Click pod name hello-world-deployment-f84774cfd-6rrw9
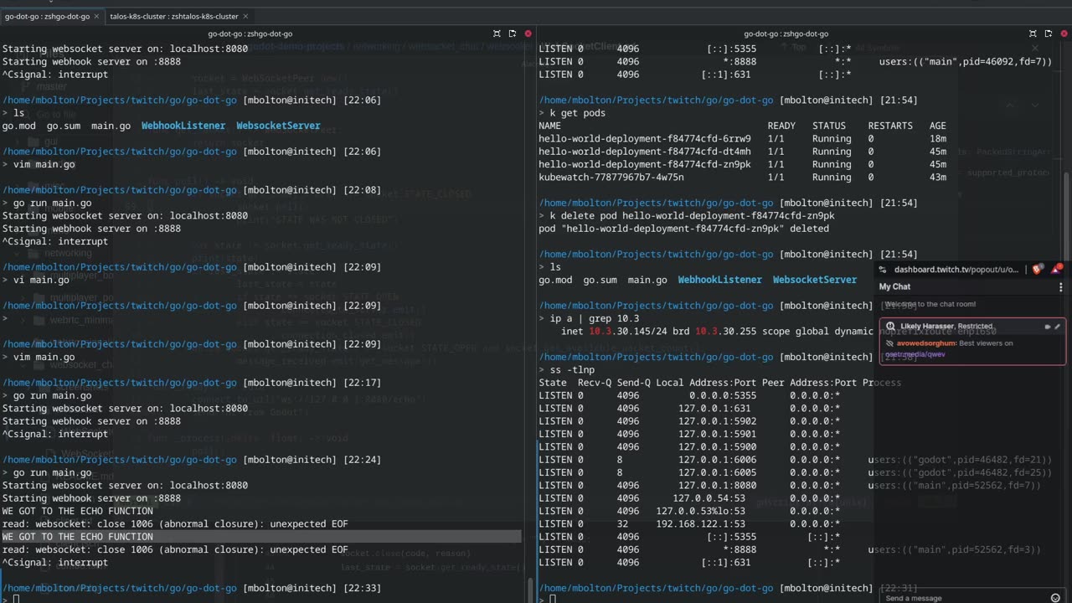Image resolution: width=1072 pixels, height=603 pixels. coord(645,139)
